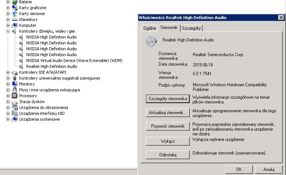
Task: Click the Urządzenia systemowe icon
Action: [15, 120]
